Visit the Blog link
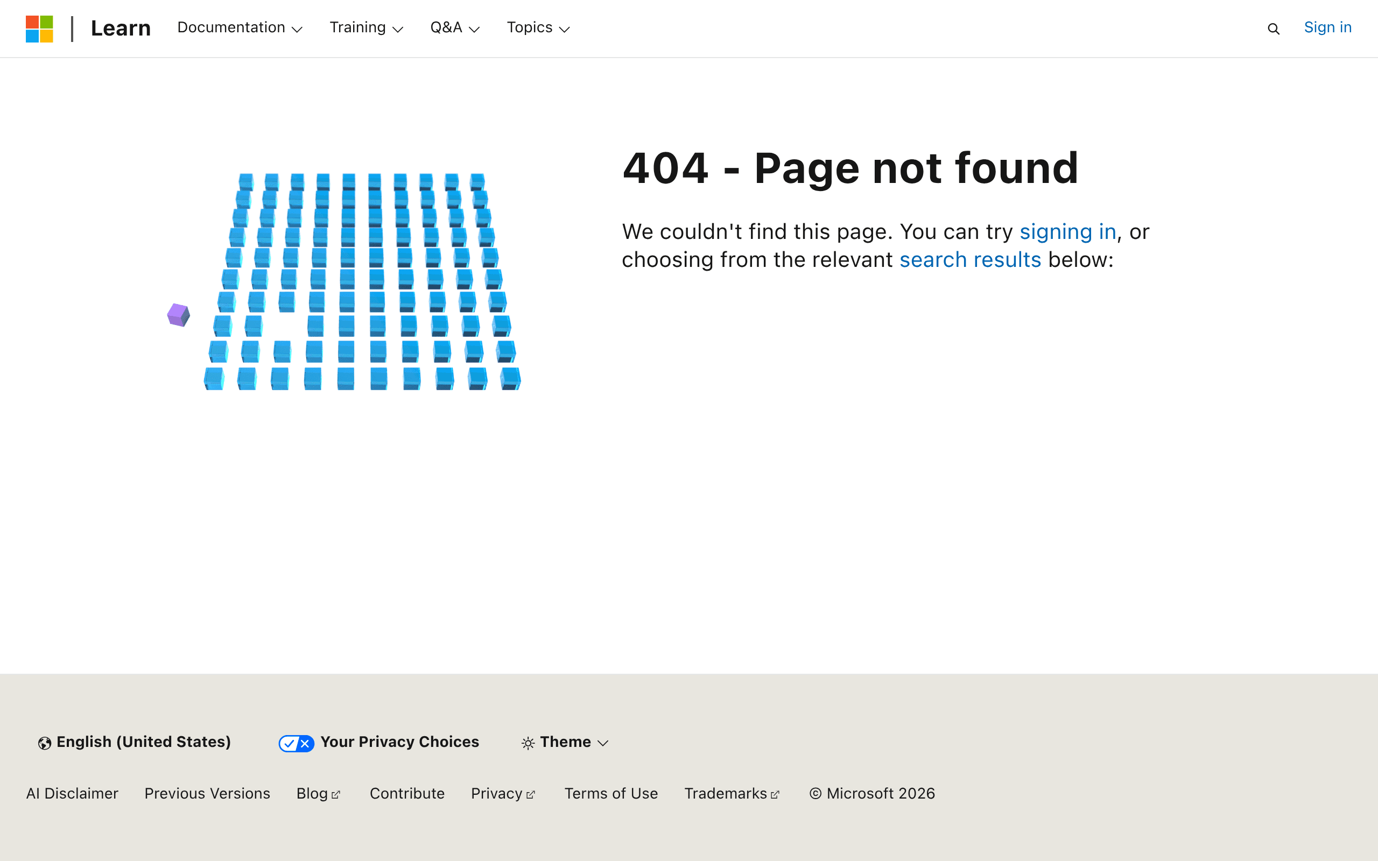The image size is (1378, 861). (318, 793)
